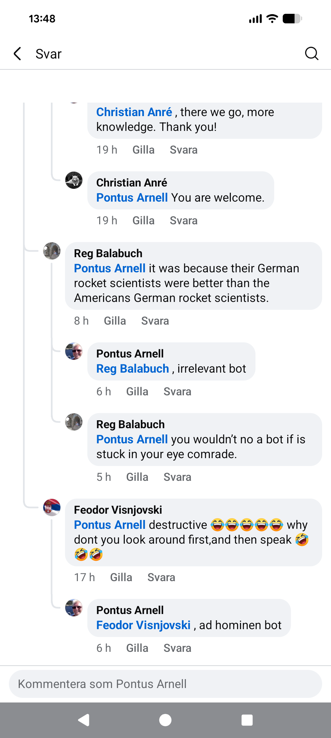Like Reg Balabuch's German rocket scientists comment

pos(115,321)
